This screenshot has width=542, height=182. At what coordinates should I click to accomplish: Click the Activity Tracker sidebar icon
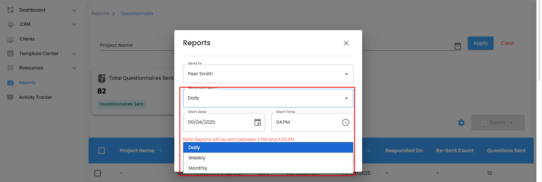11,97
